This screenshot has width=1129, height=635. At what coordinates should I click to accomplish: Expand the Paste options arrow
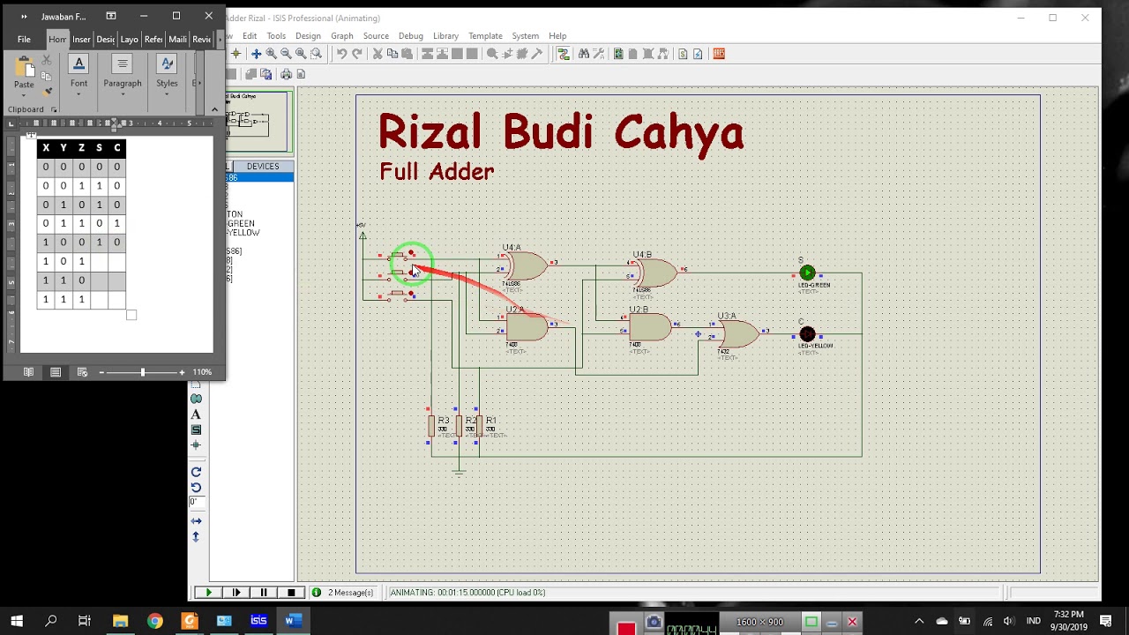24,94
